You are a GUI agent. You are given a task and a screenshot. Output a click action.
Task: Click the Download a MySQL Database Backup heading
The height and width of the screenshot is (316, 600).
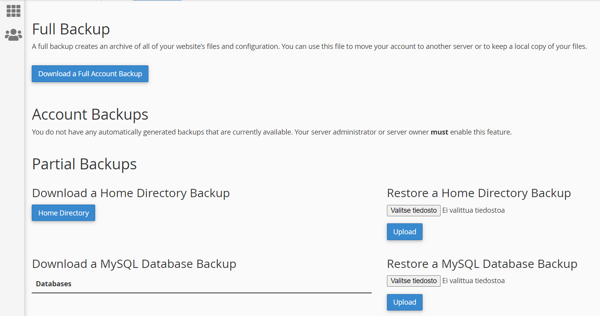(x=134, y=264)
